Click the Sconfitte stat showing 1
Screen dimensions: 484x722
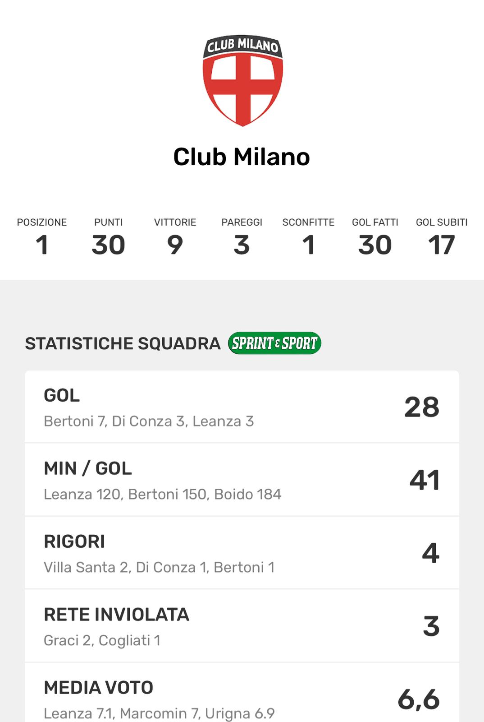point(308,237)
